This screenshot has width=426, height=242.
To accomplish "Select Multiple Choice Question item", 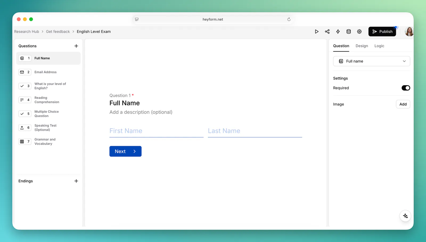I will 48,114.
